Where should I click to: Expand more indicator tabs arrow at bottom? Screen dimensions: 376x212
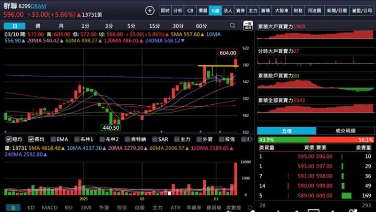point(250,207)
